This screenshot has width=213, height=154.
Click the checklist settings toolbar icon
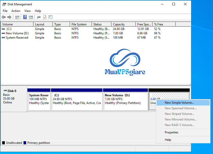[x=51, y=17]
